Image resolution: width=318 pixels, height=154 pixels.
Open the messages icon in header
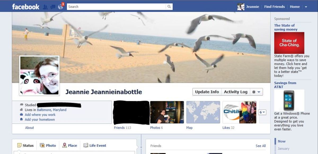[x=53, y=7]
